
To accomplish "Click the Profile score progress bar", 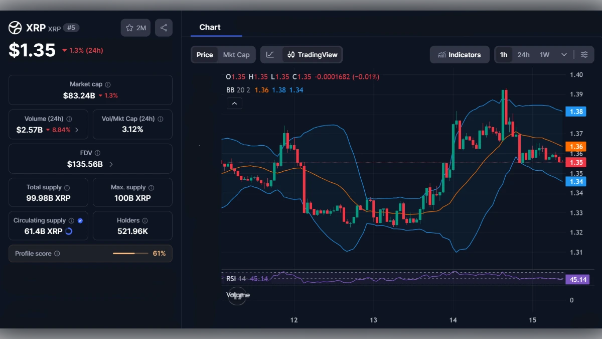I will (x=130, y=253).
